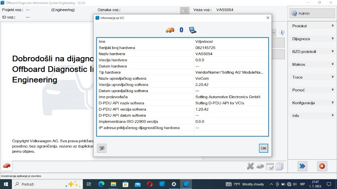
Task: Expand the Makros section
Action: click(x=313, y=64)
